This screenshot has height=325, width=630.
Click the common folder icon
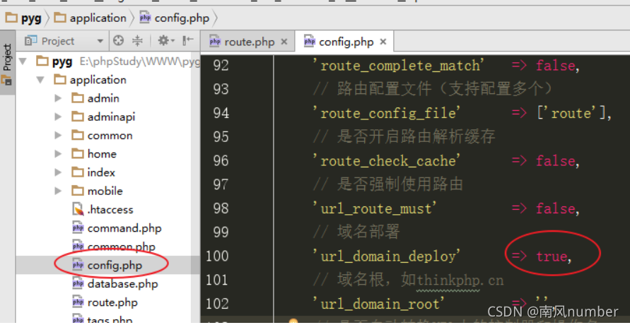click(x=78, y=135)
